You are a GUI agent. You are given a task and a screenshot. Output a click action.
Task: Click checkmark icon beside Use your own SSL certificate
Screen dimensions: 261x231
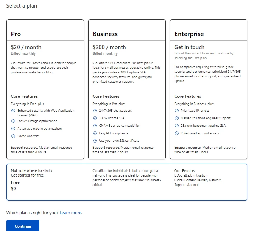95,141
